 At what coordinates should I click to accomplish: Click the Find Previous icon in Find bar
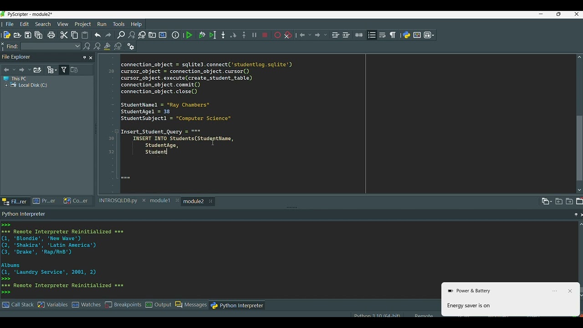pos(97,46)
